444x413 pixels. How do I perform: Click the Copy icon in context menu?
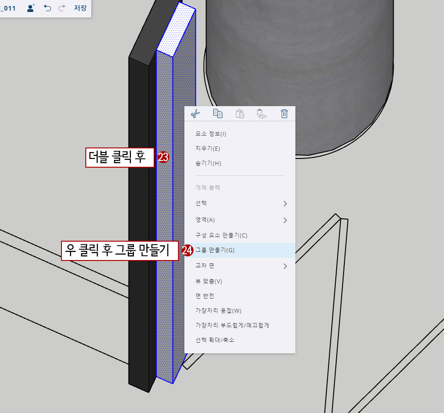[x=218, y=113]
